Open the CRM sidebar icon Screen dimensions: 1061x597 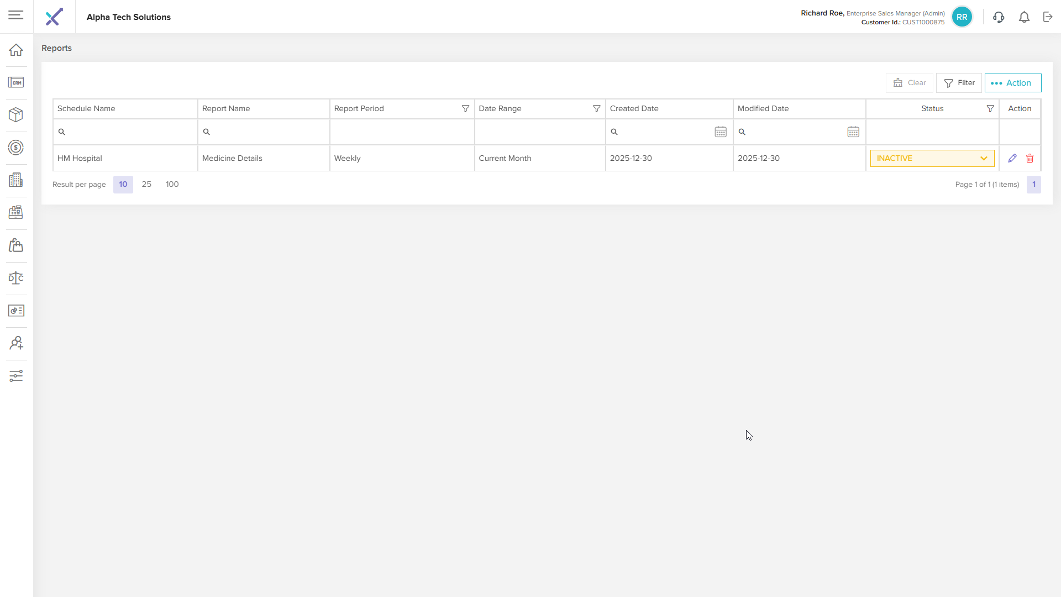click(16, 82)
